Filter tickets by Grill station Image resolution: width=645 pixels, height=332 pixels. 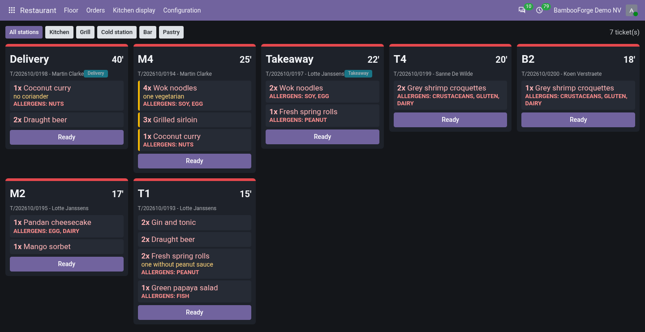tap(85, 32)
